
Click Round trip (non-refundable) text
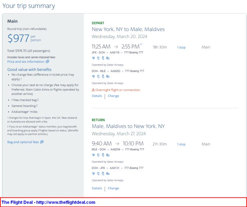[27, 29]
